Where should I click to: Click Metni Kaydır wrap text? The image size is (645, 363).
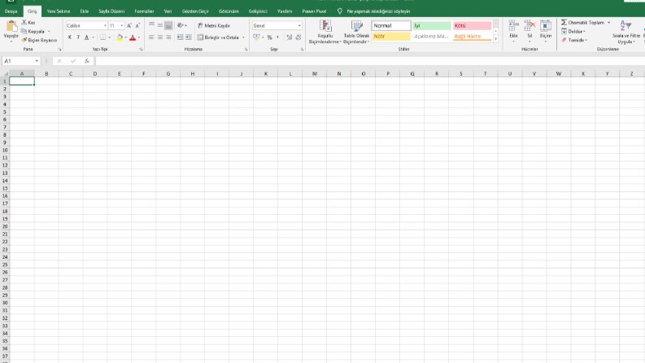tap(214, 25)
